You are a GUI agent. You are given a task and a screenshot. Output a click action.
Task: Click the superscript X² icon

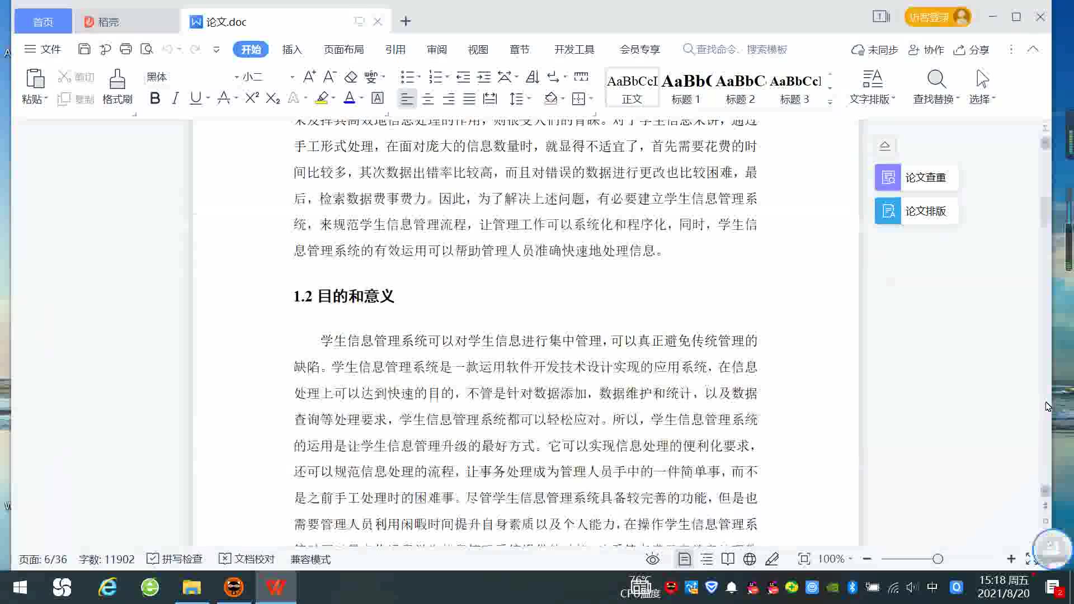click(252, 98)
